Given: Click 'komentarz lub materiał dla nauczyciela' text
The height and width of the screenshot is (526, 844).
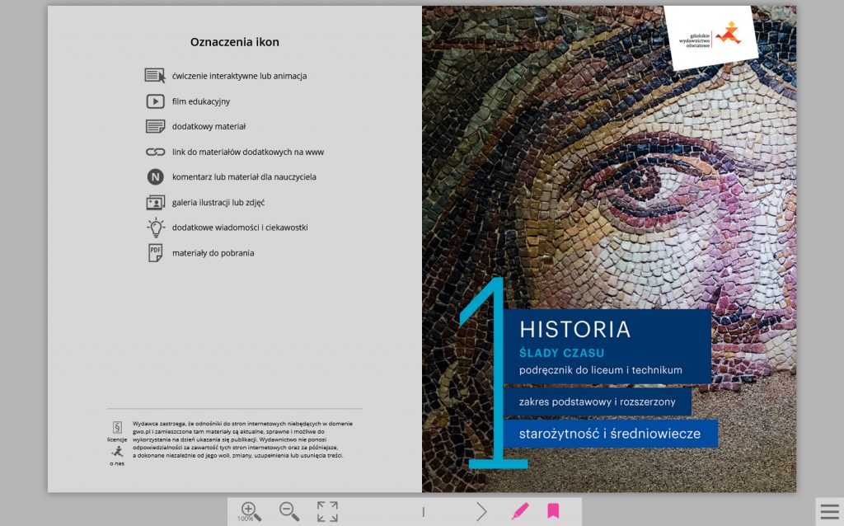Looking at the screenshot, I should pyautogui.click(x=244, y=176).
